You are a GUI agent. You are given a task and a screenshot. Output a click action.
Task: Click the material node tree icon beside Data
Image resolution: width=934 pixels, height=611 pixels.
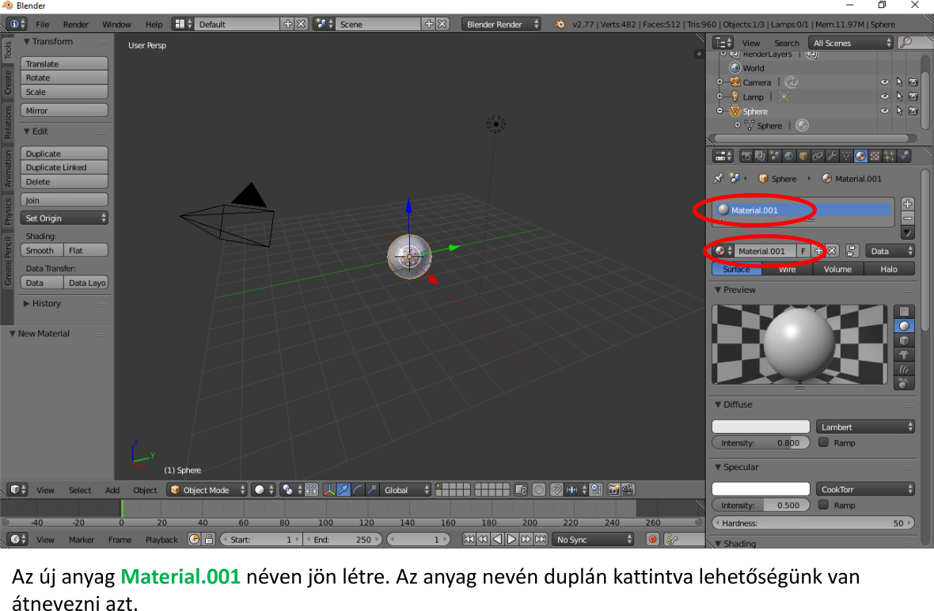click(852, 251)
